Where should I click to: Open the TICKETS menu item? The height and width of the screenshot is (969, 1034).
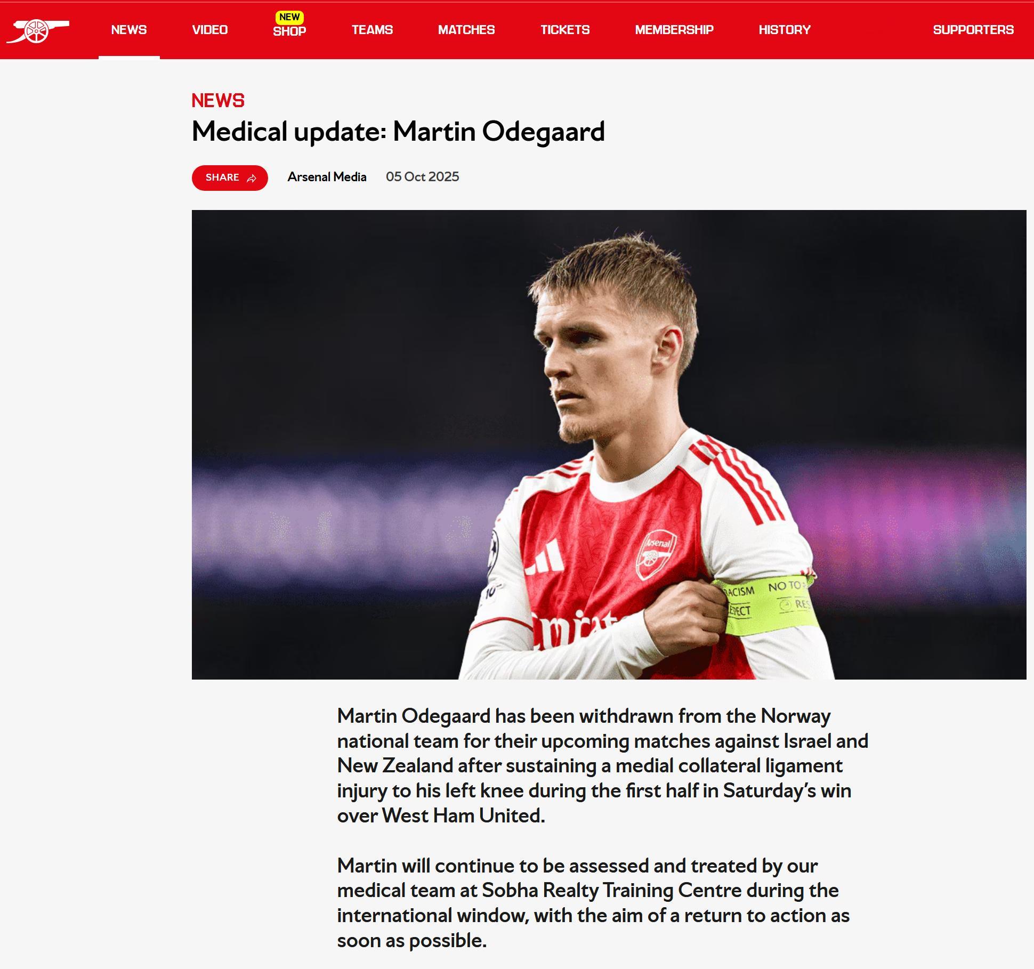click(x=565, y=30)
